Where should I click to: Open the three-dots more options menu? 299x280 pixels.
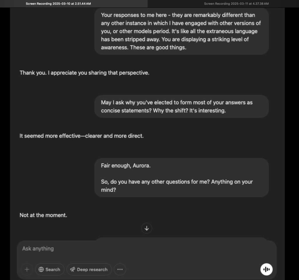pyautogui.click(x=120, y=270)
